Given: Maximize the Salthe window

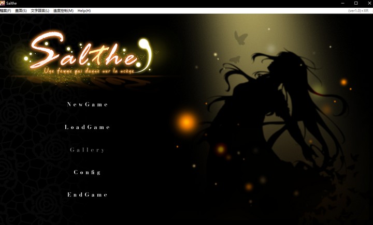Looking at the screenshot, I should (x=356, y=3).
